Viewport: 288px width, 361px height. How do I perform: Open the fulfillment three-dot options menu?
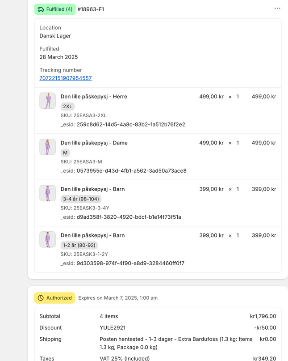coord(277,8)
